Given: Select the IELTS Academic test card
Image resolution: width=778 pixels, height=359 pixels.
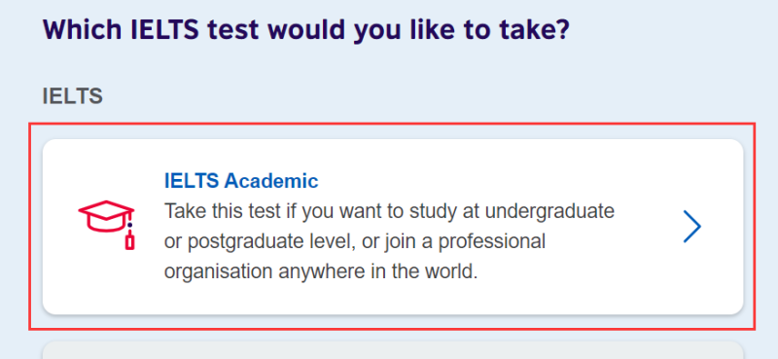Looking at the screenshot, I should click(x=393, y=227).
